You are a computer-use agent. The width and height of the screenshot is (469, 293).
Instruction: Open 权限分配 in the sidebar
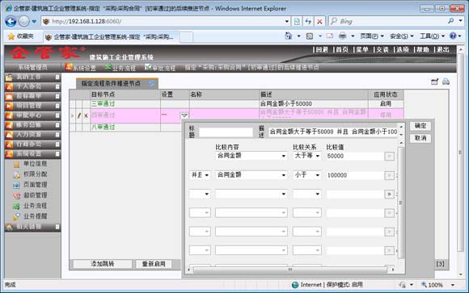click(x=36, y=174)
